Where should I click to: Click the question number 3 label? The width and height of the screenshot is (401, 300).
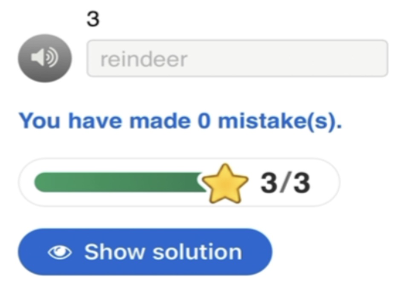click(x=93, y=19)
